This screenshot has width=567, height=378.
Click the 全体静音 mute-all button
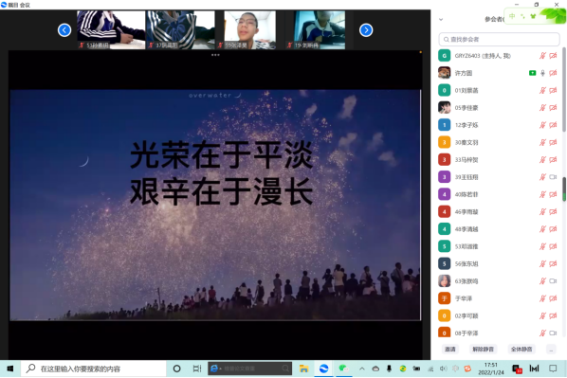[521, 349]
